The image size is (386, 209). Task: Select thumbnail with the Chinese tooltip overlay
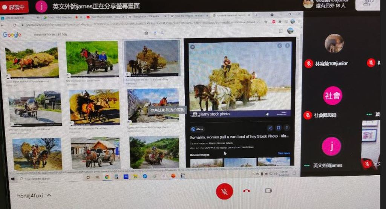[x=153, y=105]
